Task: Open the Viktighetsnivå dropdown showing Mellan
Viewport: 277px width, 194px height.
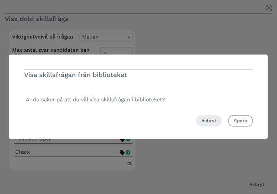Action: pyautogui.click(x=106, y=37)
